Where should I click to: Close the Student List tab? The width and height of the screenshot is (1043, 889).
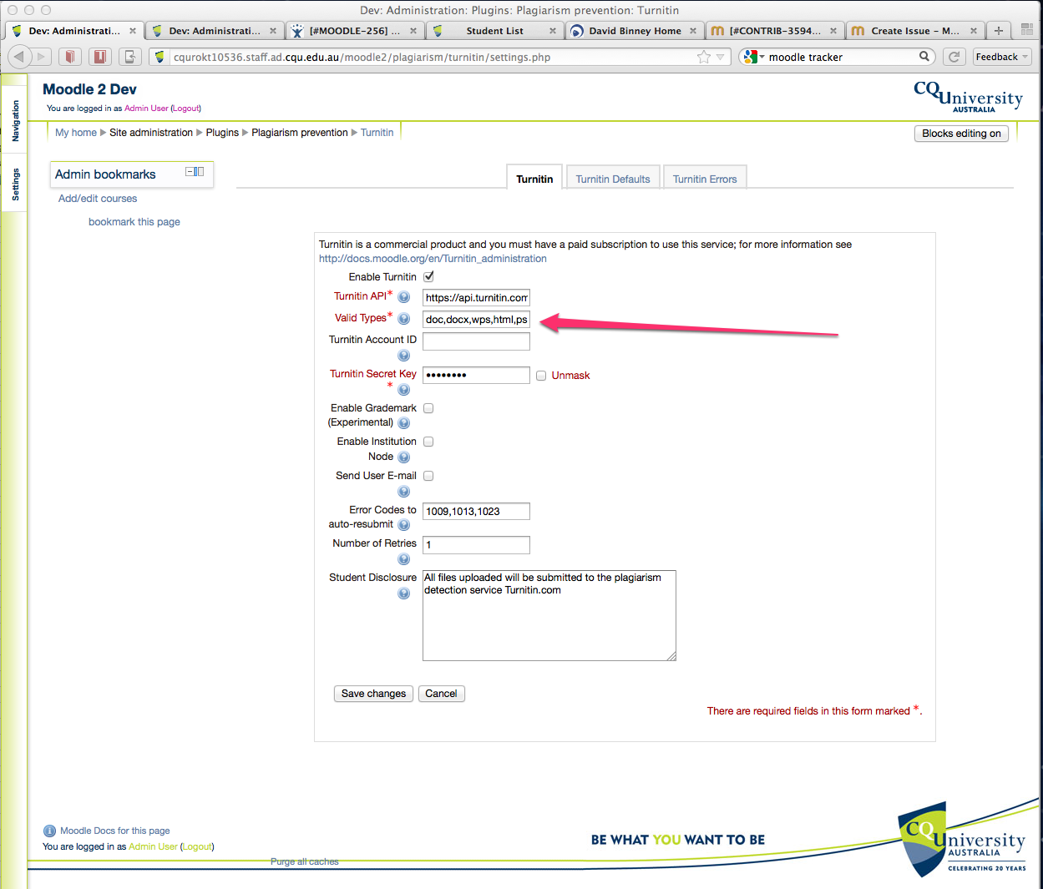(553, 31)
